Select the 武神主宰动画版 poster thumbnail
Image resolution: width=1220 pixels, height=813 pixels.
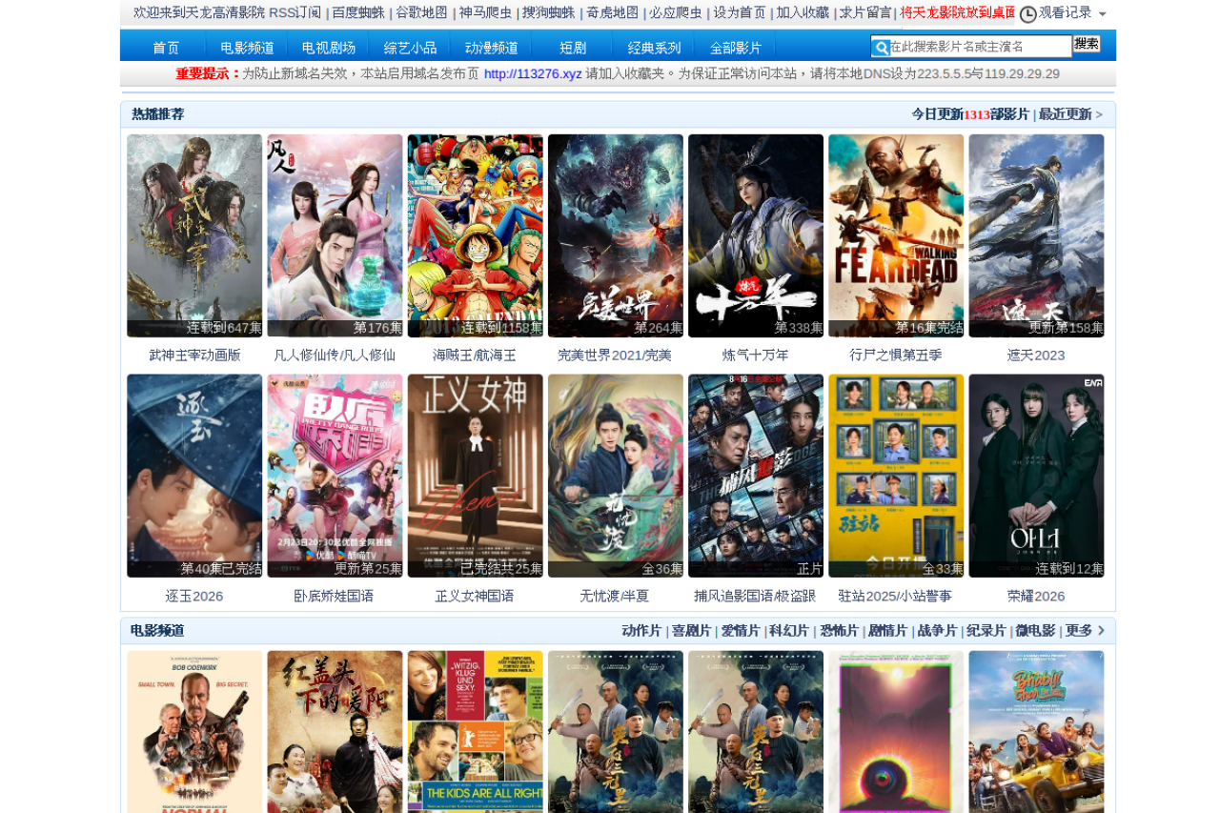[x=194, y=235]
